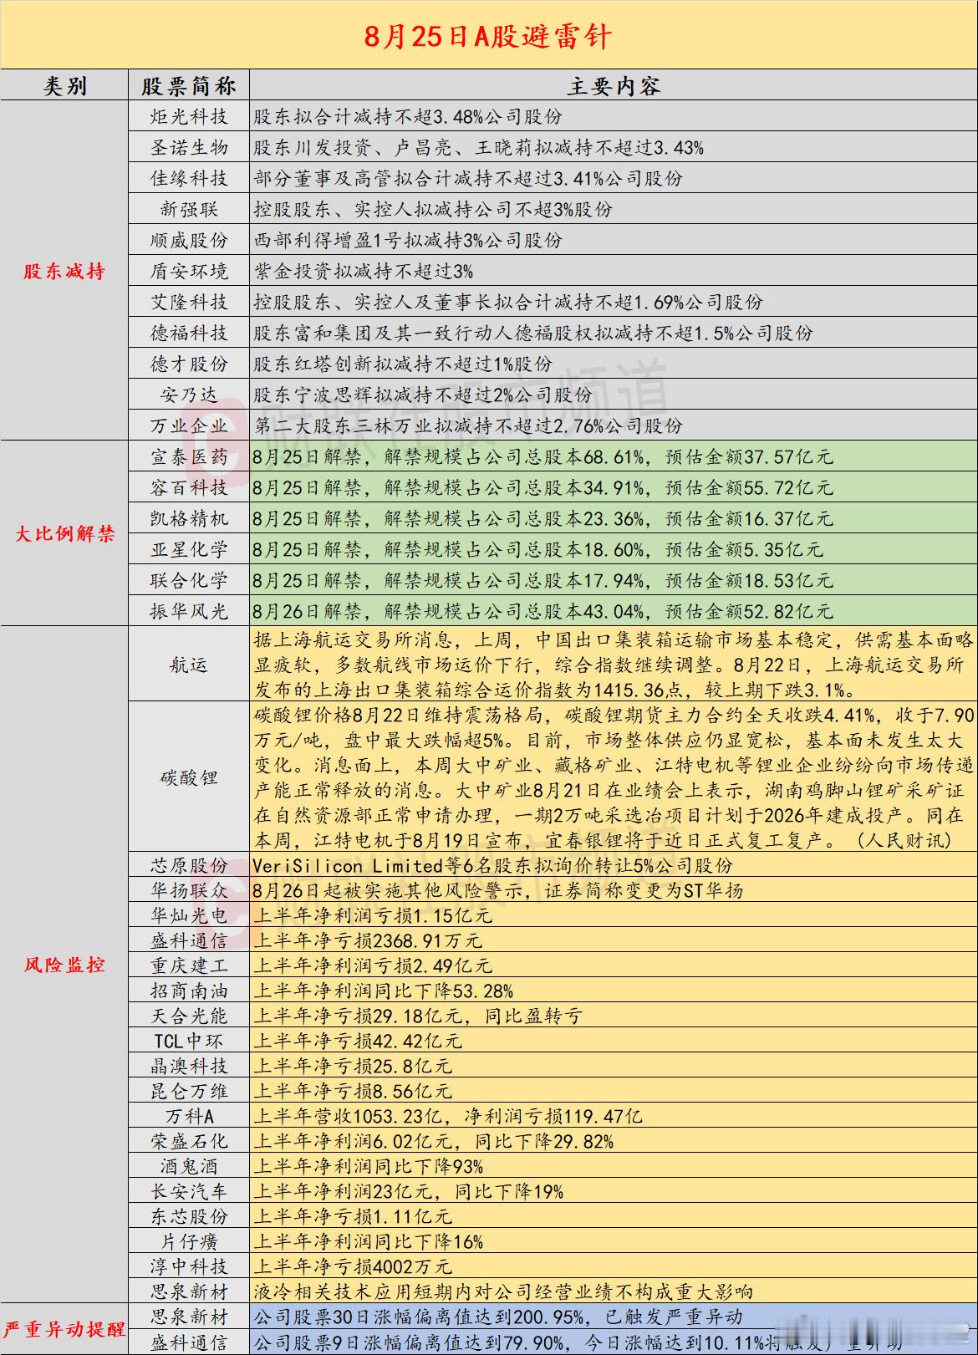Image resolution: width=978 pixels, height=1355 pixels.
Task: Select stock name '盾安环境'
Action: coord(189,271)
